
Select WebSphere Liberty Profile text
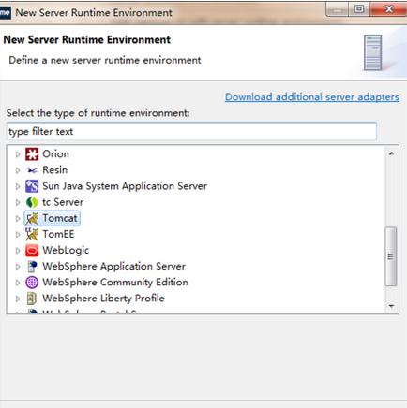pos(103,299)
